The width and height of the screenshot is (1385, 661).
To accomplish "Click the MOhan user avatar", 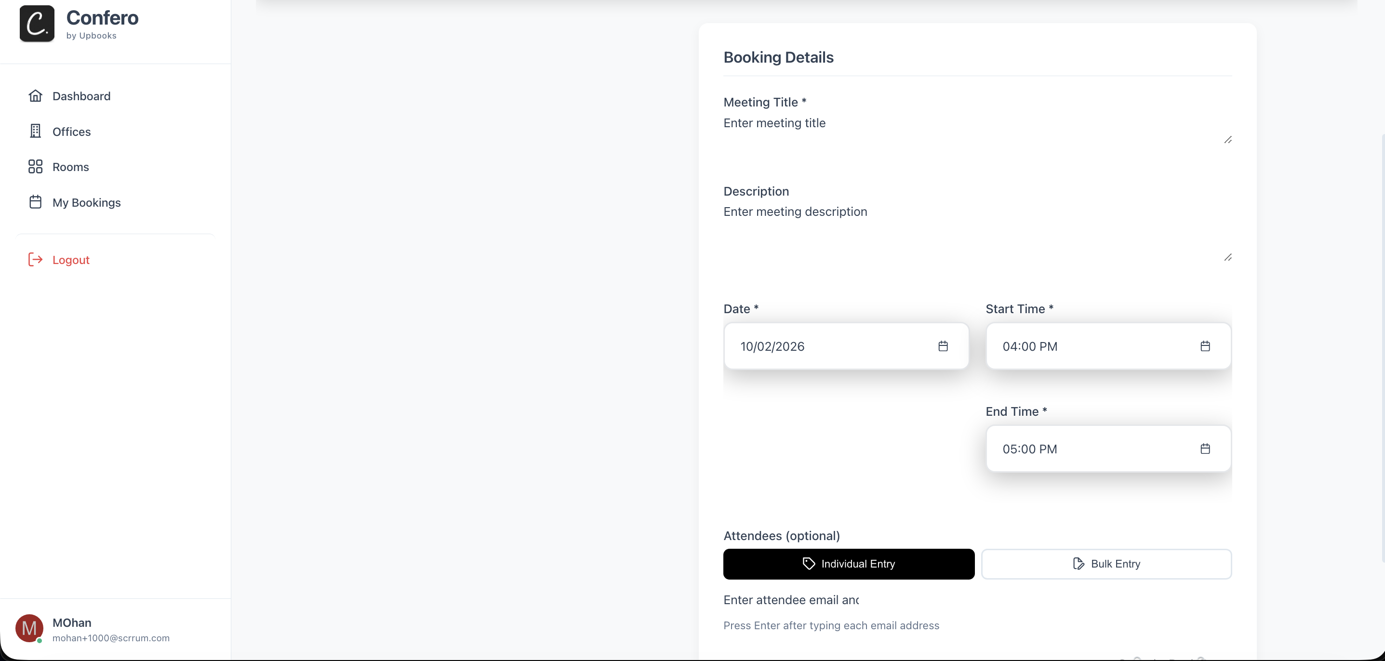I will (x=29, y=628).
